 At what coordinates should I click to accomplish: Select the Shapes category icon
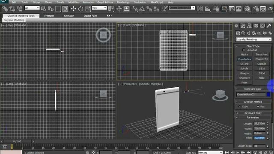point(243,33)
